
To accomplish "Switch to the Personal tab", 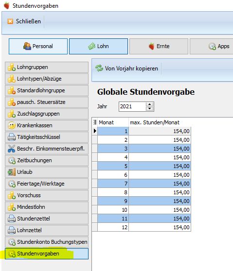I will click(38, 46).
